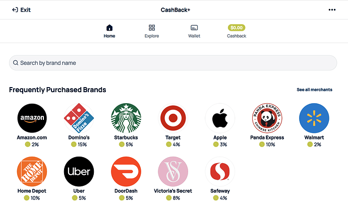348x214 pixels.
Task: Focus the Search by brand name field
Action: coord(173,63)
